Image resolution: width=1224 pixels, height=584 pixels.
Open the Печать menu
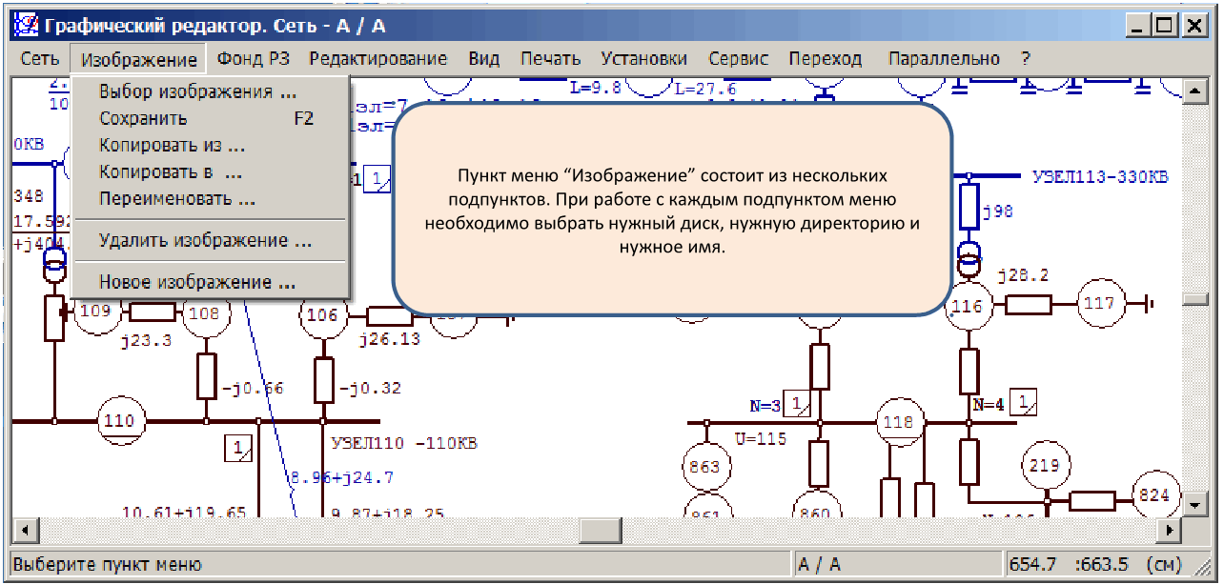pos(550,59)
